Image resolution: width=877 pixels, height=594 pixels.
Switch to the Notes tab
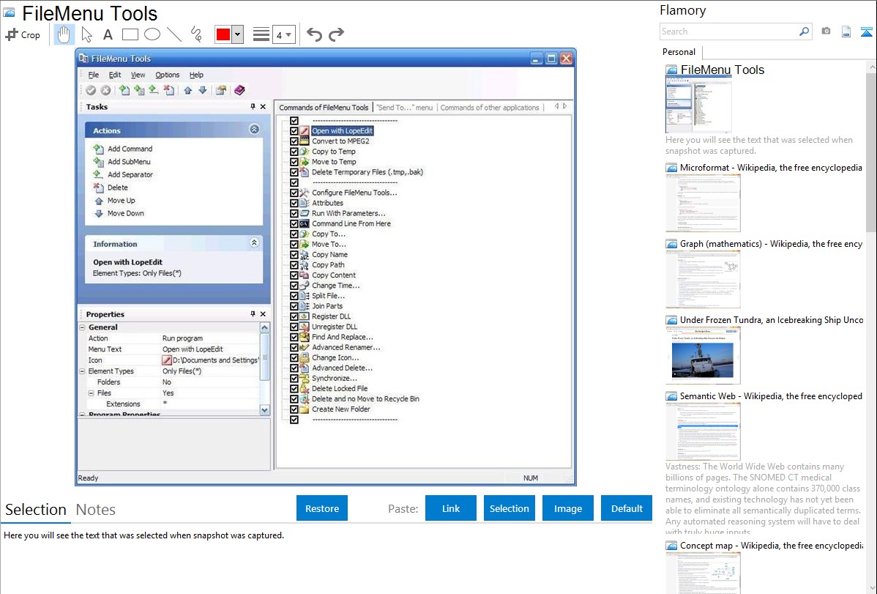click(x=95, y=510)
